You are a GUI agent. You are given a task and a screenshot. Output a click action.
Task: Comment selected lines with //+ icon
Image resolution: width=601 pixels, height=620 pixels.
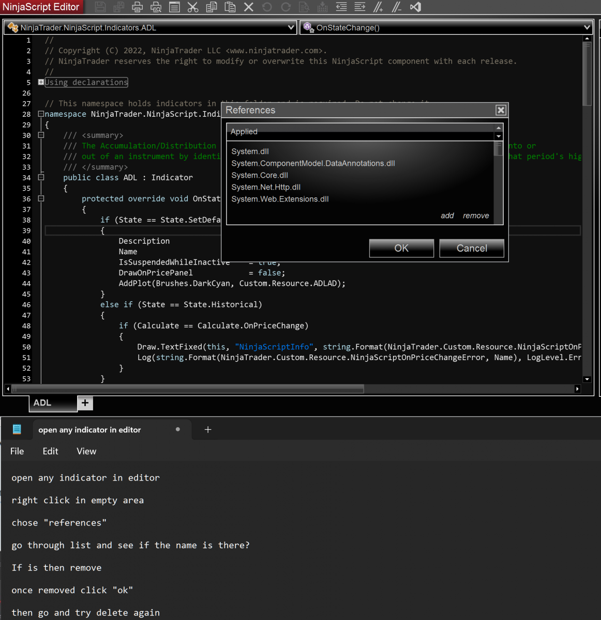[x=379, y=7]
